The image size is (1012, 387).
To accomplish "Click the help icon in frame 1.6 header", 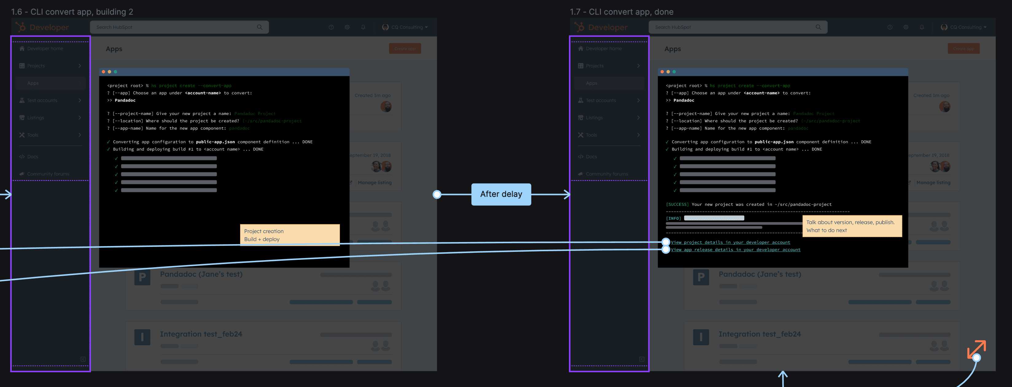I will tap(331, 27).
